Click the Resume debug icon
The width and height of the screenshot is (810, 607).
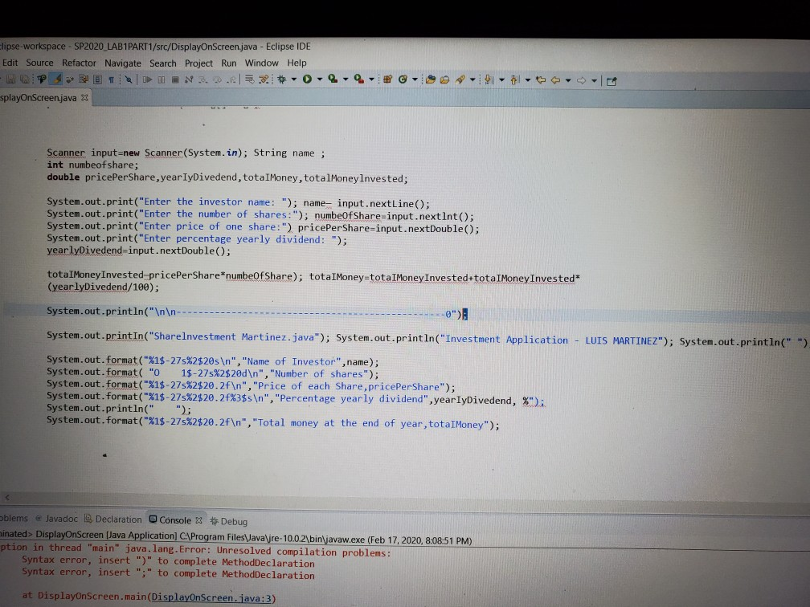click(147, 79)
